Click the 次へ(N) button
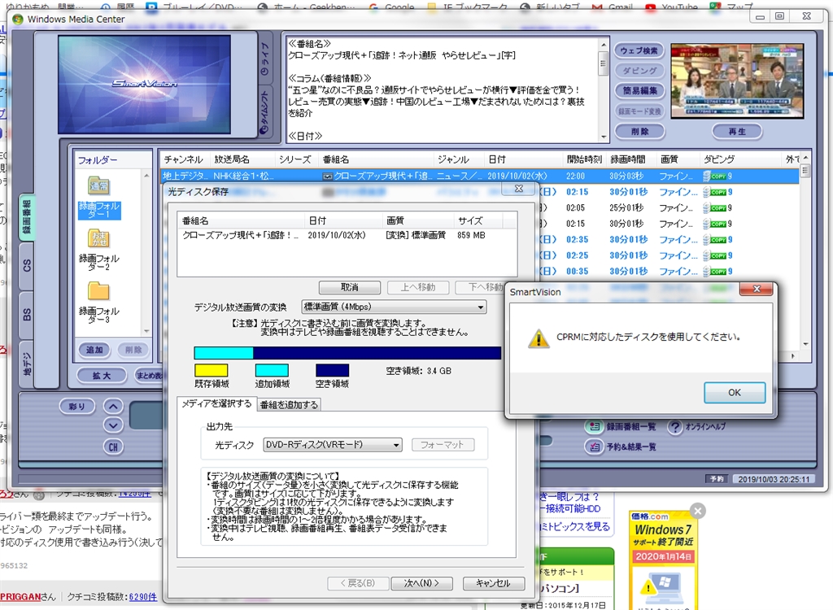The height and width of the screenshot is (610, 833). (x=421, y=583)
